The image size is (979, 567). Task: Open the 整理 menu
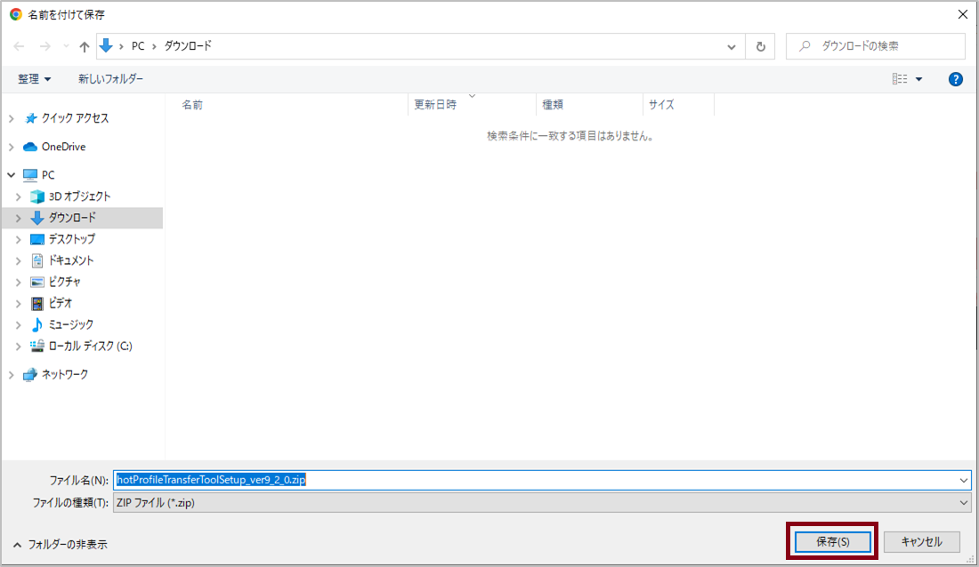tap(35, 79)
